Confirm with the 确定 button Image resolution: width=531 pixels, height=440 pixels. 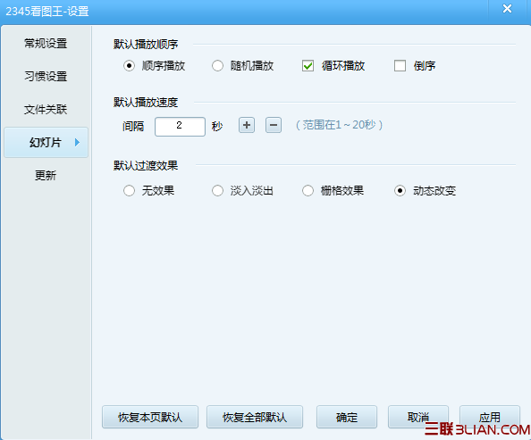pos(347,417)
